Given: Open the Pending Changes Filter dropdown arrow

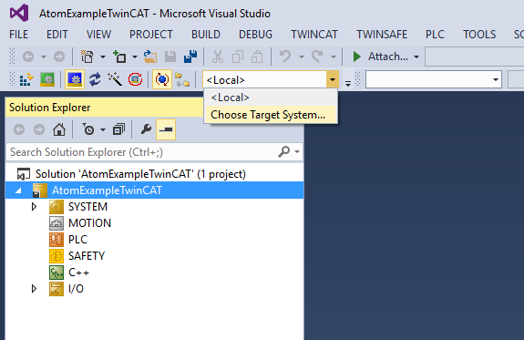Looking at the screenshot, I should [x=103, y=129].
